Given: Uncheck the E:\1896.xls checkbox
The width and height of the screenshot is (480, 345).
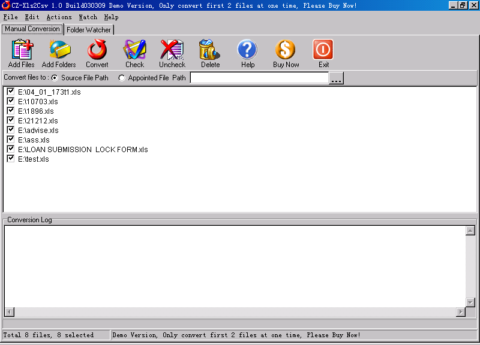Looking at the screenshot, I should pos(11,111).
